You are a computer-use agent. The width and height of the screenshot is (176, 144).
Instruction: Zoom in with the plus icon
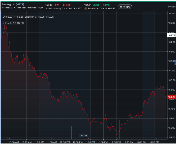86,136
